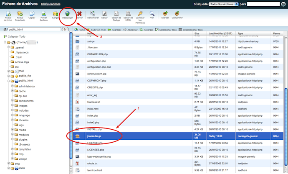Open the Configuraciones link
Viewport: 288px width, 174px height.
tap(51, 4)
